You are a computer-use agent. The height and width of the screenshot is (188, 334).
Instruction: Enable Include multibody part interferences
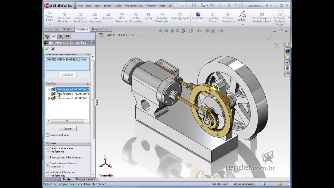[x=47, y=174]
